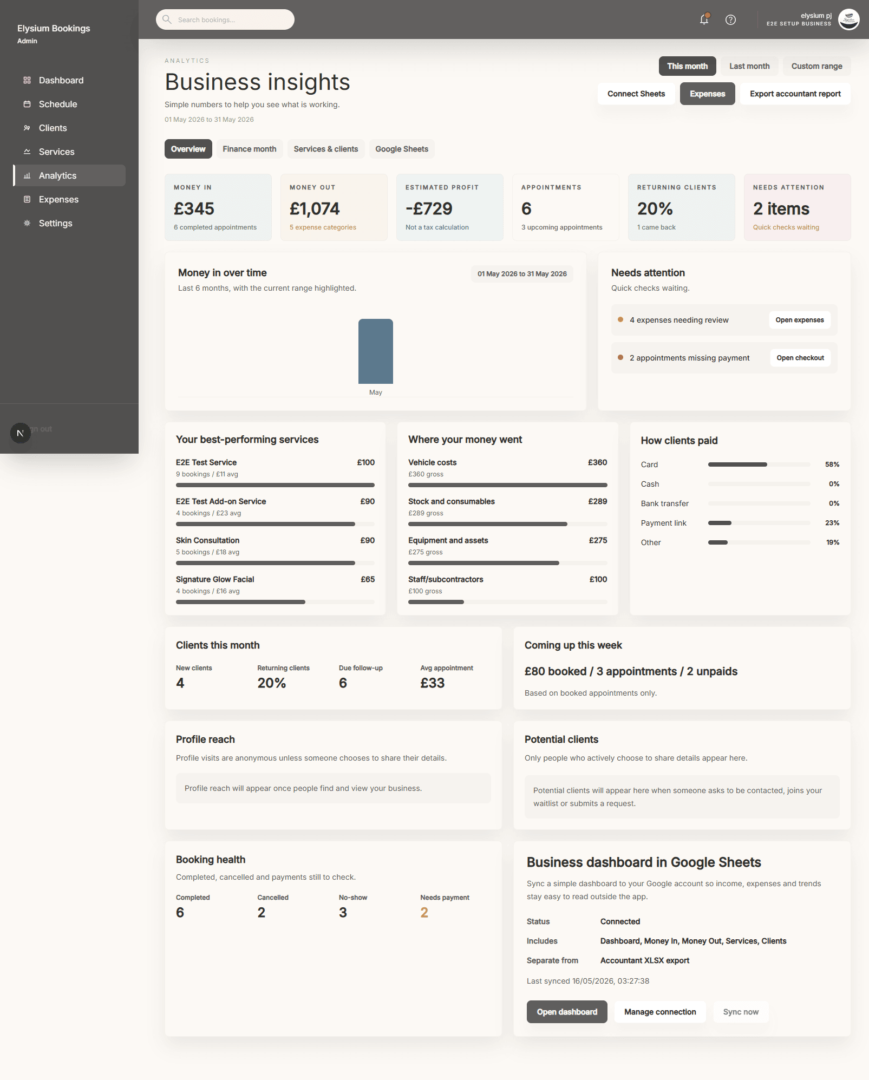Screen dimensions: 869x1080
Task: Click the May bar in chart
Action: (x=376, y=351)
